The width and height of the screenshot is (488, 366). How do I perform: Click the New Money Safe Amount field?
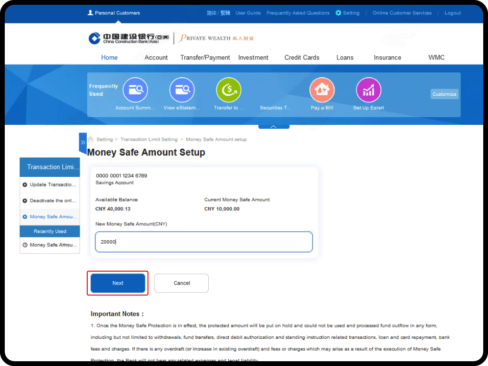pos(204,242)
